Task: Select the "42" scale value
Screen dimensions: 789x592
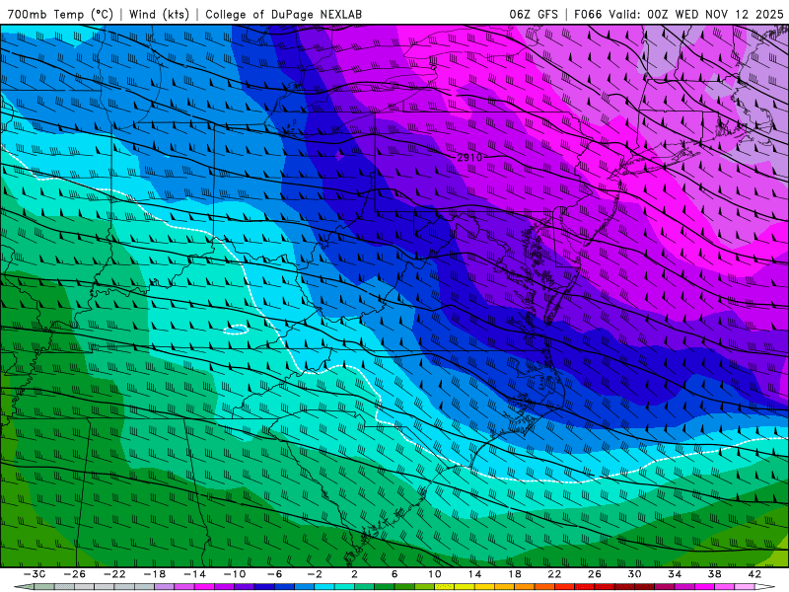Action: [x=754, y=574]
